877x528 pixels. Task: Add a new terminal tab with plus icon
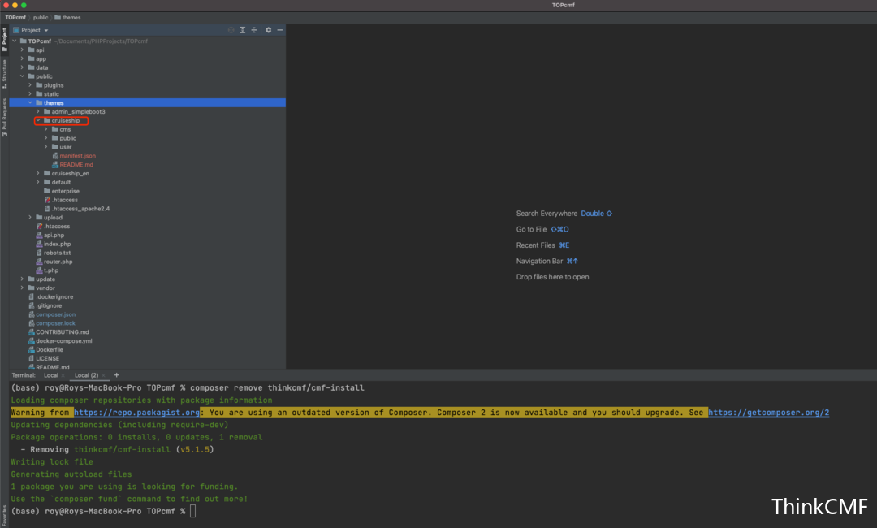point(116,375)
